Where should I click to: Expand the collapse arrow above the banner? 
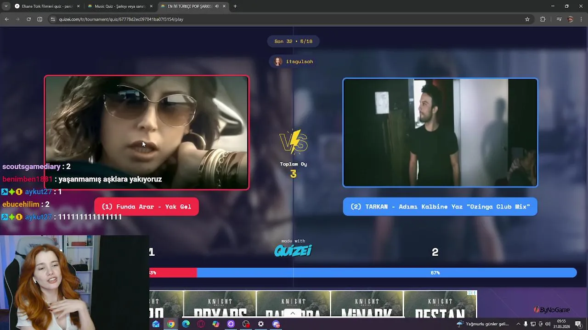[x=293, y=313]
